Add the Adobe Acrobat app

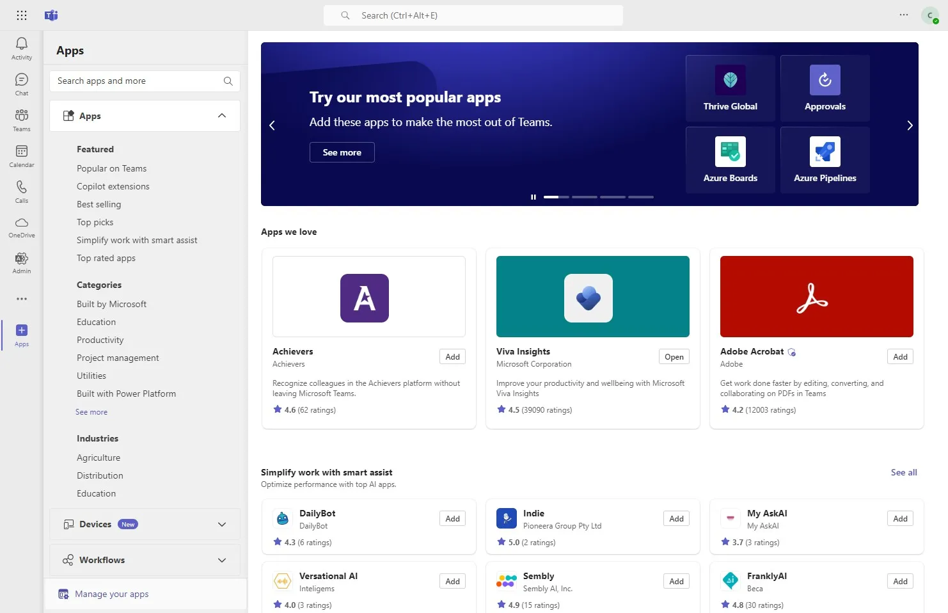[x=901, y=357]
